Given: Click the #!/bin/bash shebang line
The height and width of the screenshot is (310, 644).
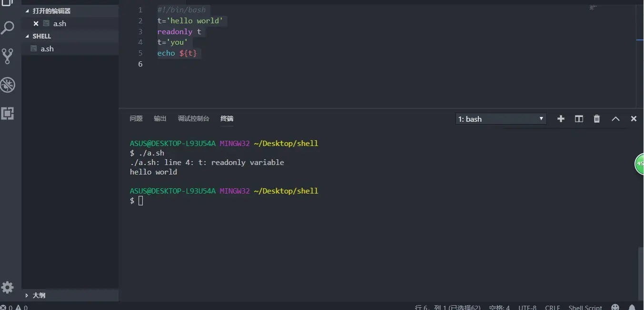Looking at the screenshot, I should (182, 10).
